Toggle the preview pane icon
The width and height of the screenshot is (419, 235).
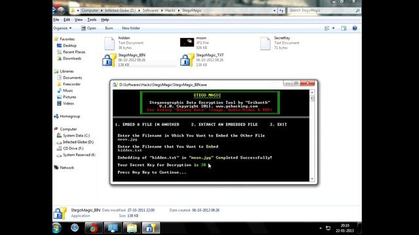coord(344,28)
